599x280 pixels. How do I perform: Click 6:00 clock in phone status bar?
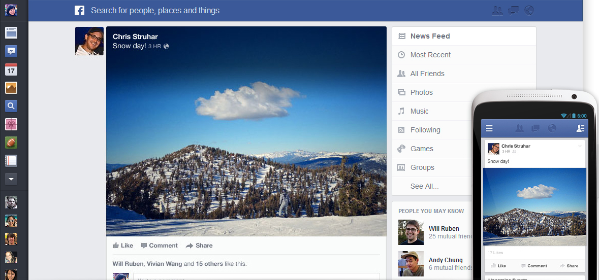click(582, 116)
